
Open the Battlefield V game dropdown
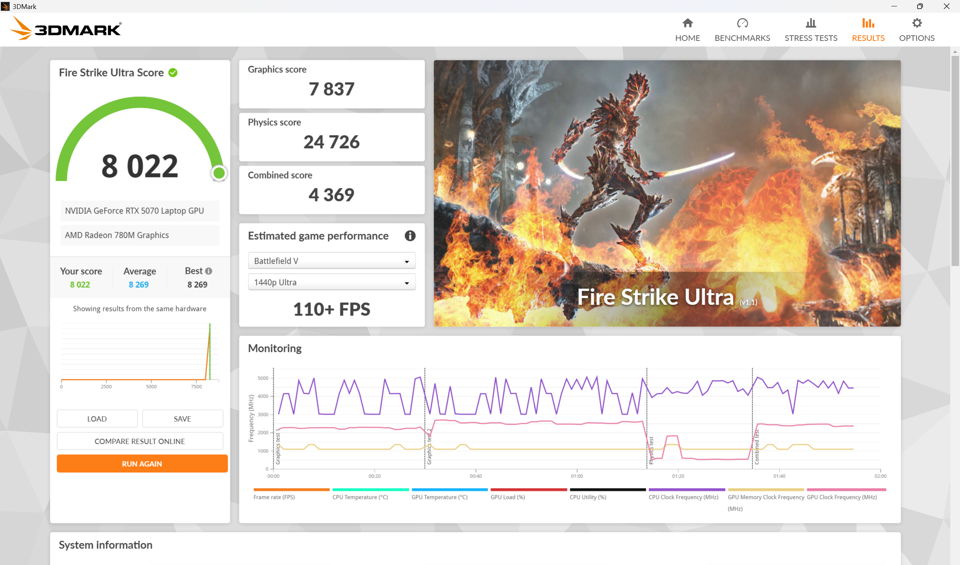pos(331,261)
